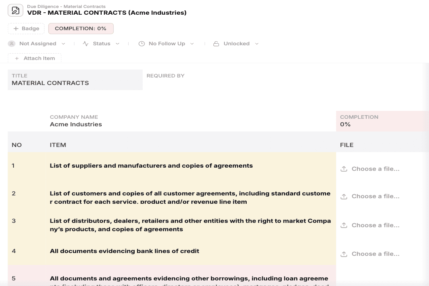Click the document edit icon beside the title
Viewport: 429px width, 286px height.
pyautogui.click(x=15, y=11)
